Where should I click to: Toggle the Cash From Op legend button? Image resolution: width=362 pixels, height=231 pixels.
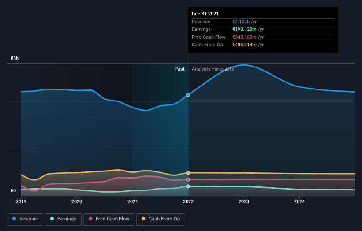coord(160,219)
